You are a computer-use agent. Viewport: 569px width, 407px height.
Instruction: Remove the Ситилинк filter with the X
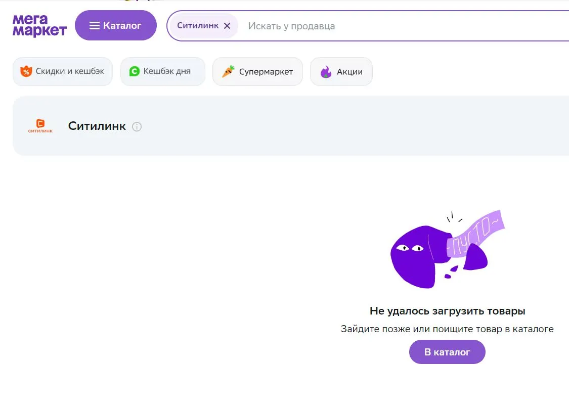click(227, 26)
